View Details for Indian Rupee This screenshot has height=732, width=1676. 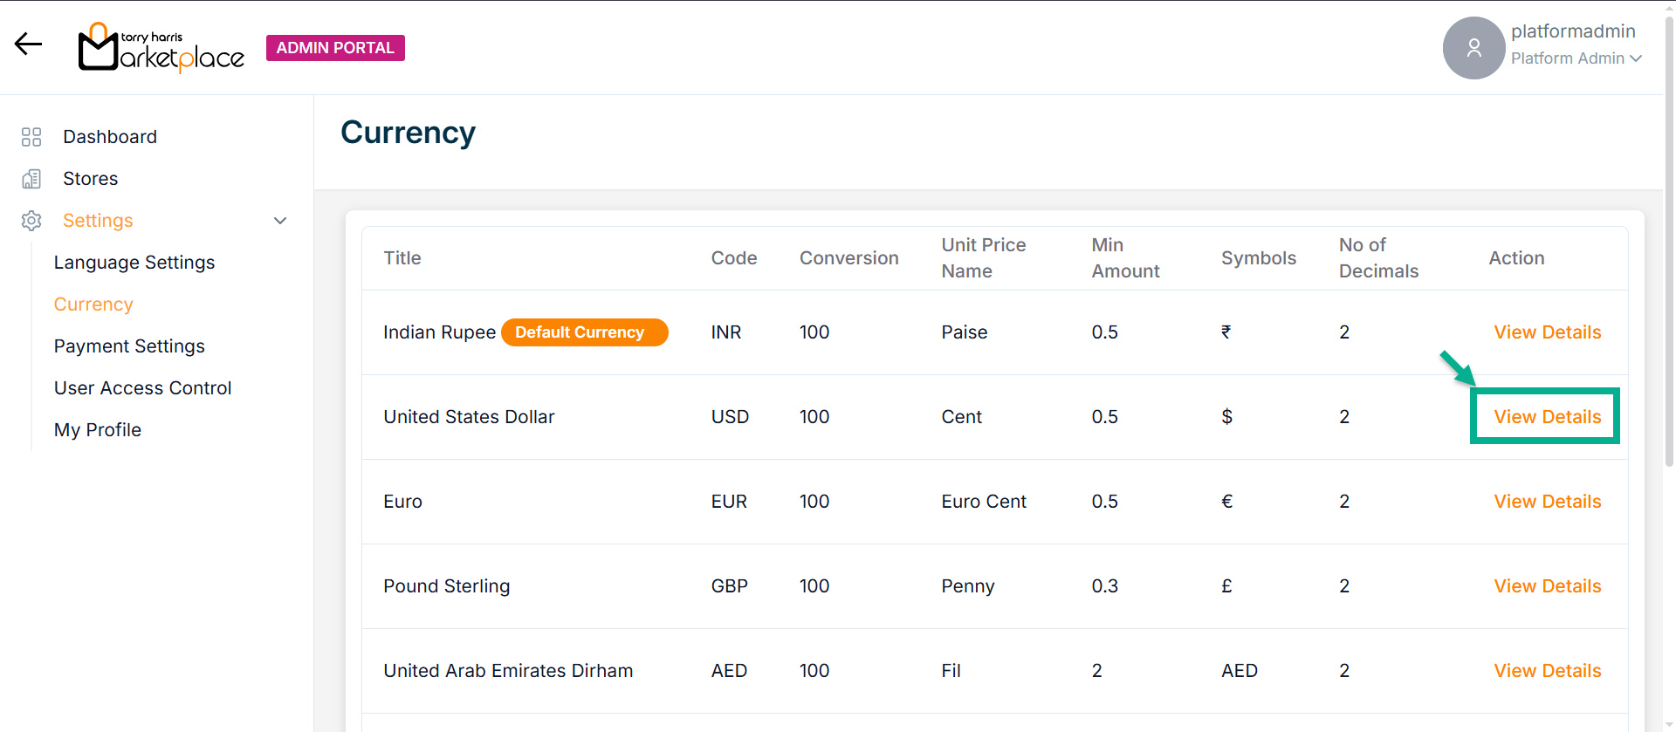point(1547,332)
